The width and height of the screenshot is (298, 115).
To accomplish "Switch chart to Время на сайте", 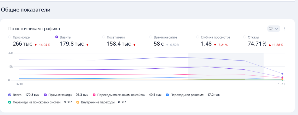I will pos(151,37).
